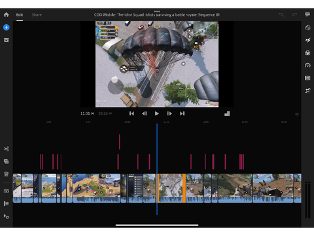Split the clip with the scissors tool
This screenshot has width=314, height=236.
7,149
